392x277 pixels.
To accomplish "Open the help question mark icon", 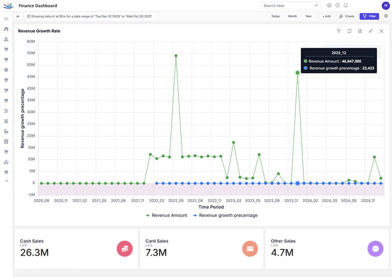I will tap(337, 5).
